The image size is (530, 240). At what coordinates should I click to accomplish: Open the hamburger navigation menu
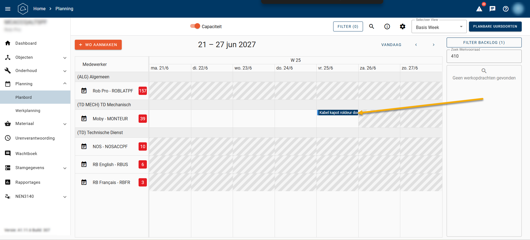(x=8, y=9)
